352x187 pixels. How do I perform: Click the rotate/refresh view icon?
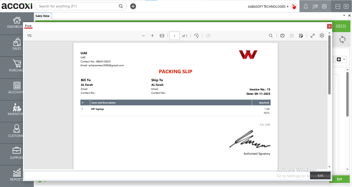coord(196,36)
